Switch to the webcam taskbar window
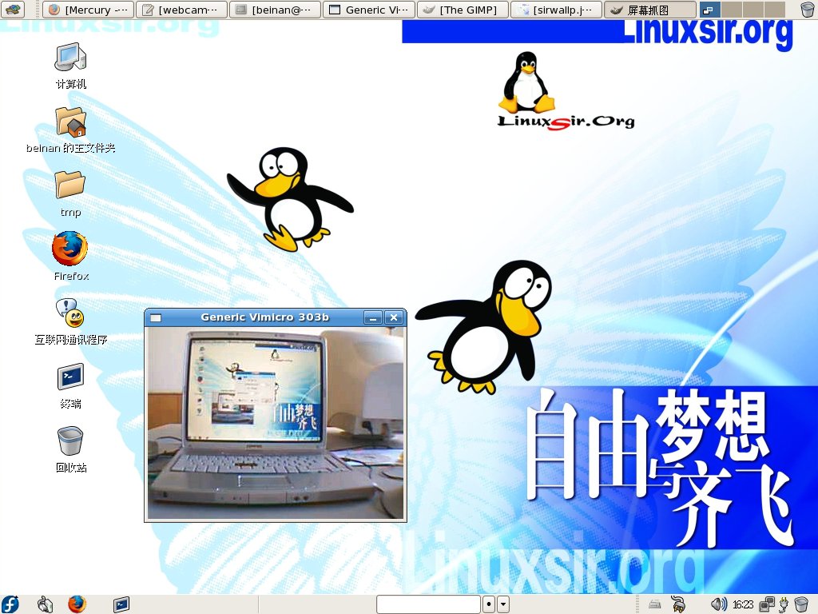 181,10
